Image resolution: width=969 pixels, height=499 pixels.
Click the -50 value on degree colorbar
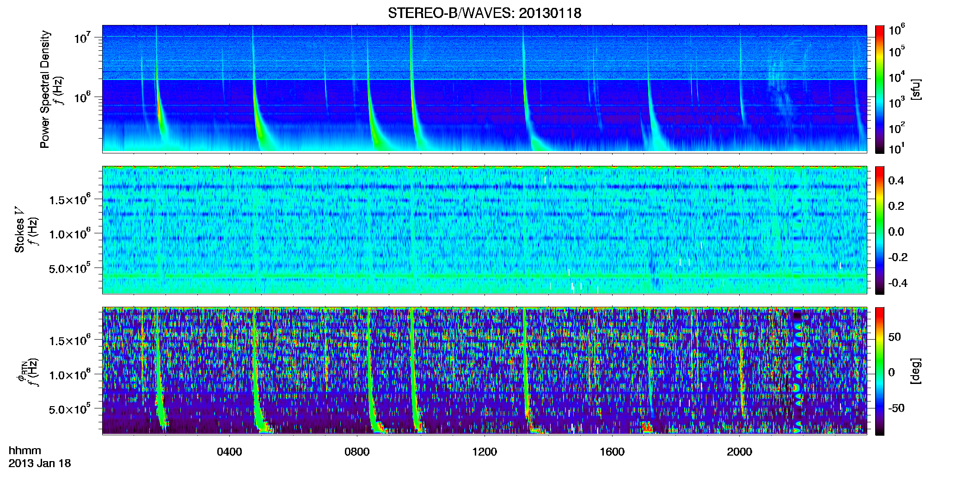(x=896, y=408)
